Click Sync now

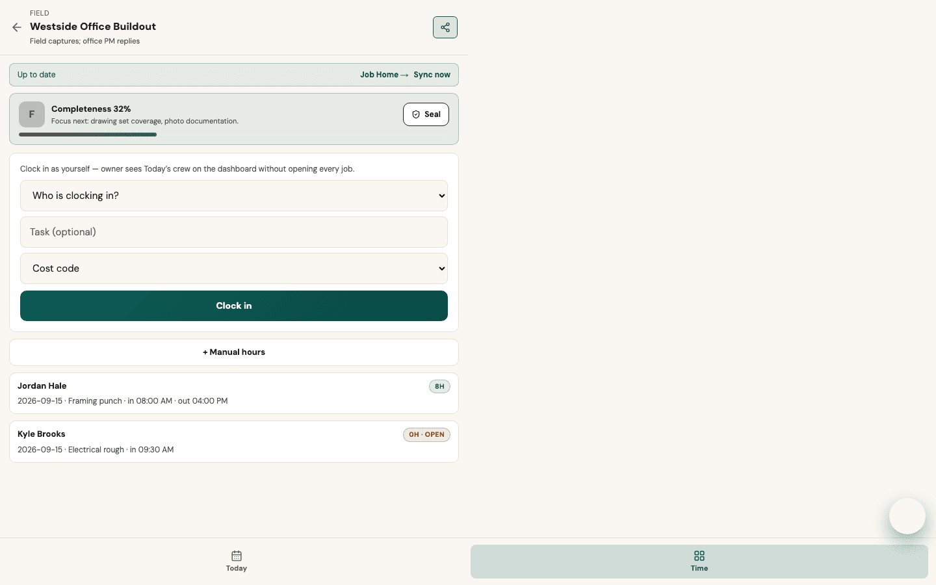pos(432,75)
